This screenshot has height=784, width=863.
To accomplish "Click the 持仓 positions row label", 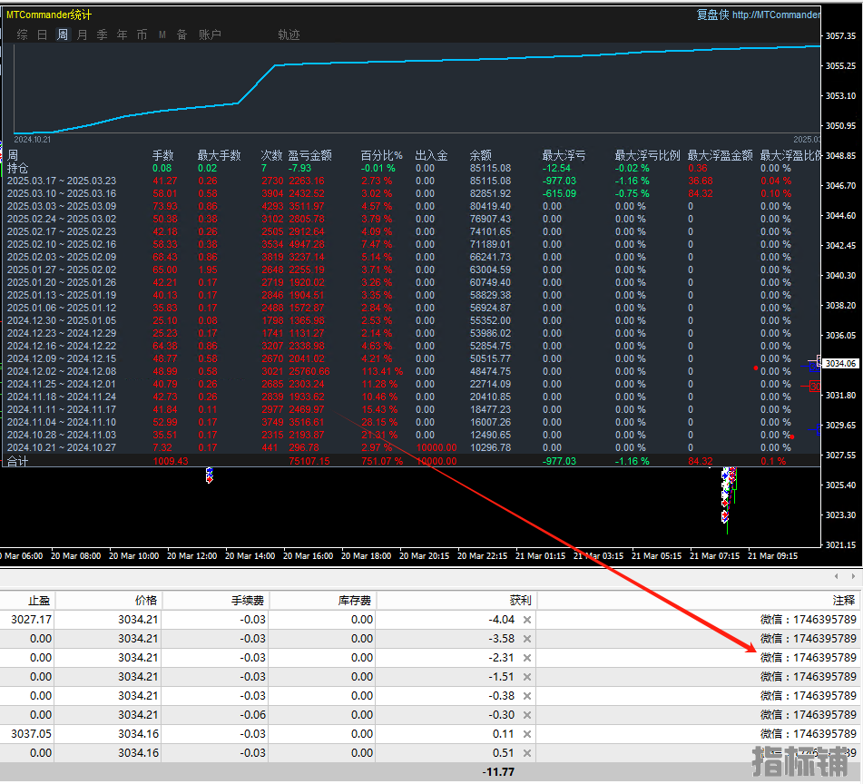I will pos(17,169).
